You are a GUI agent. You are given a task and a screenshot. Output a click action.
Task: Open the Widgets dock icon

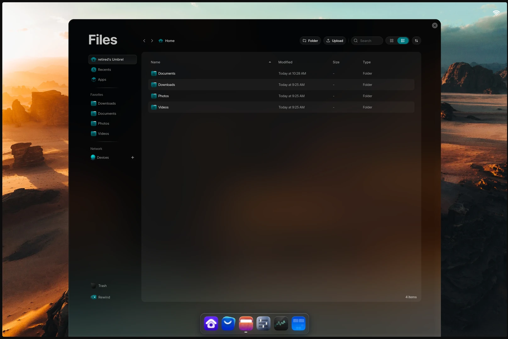pos(298,323)
